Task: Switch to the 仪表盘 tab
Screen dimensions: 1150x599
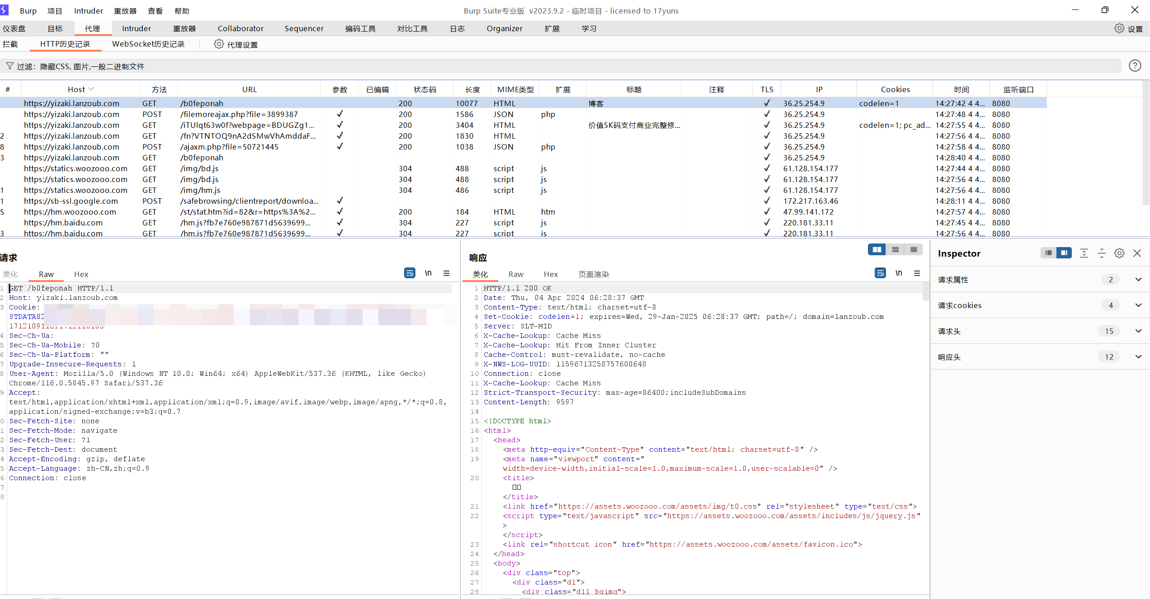Action: (14, 28)
